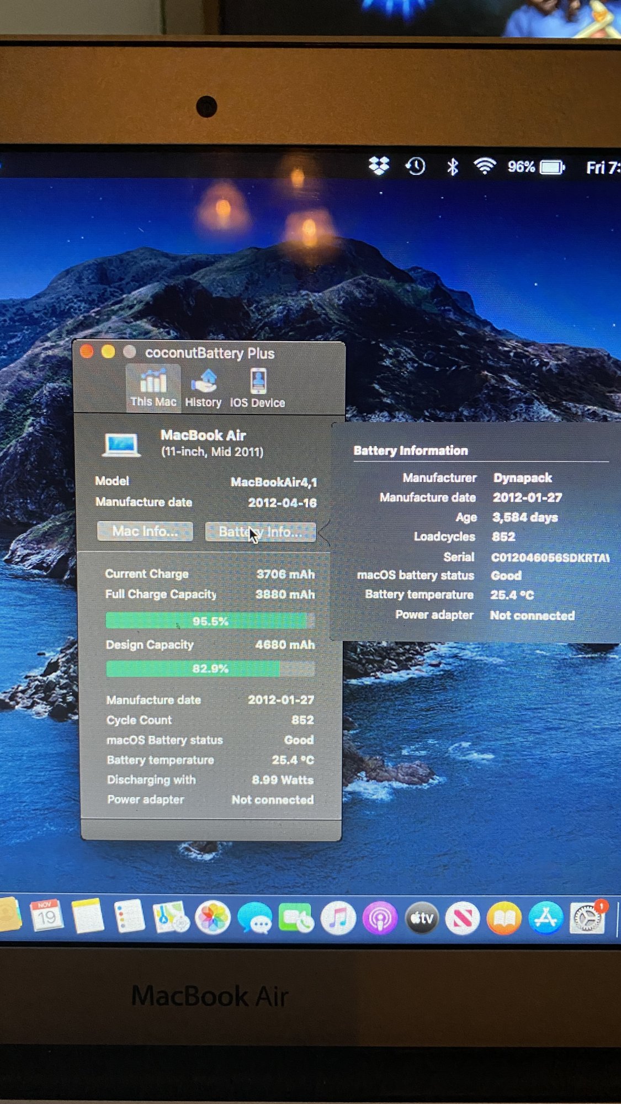This screenshot has height=1104, width=621.
Task: Open the Wi-Fi menu bar icon
Action: point(485,166)
